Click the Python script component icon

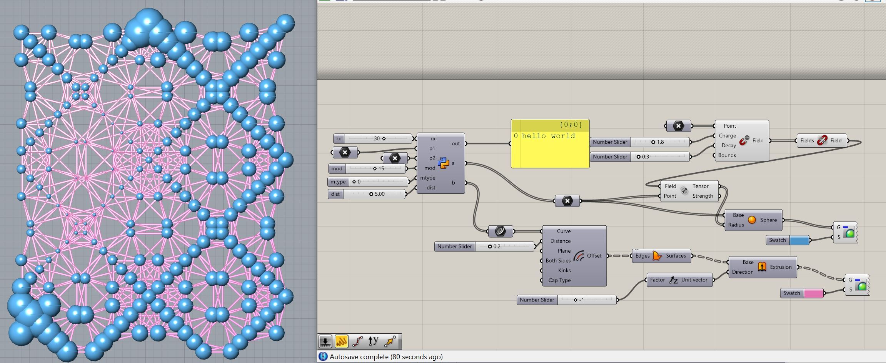coord(443,163)
